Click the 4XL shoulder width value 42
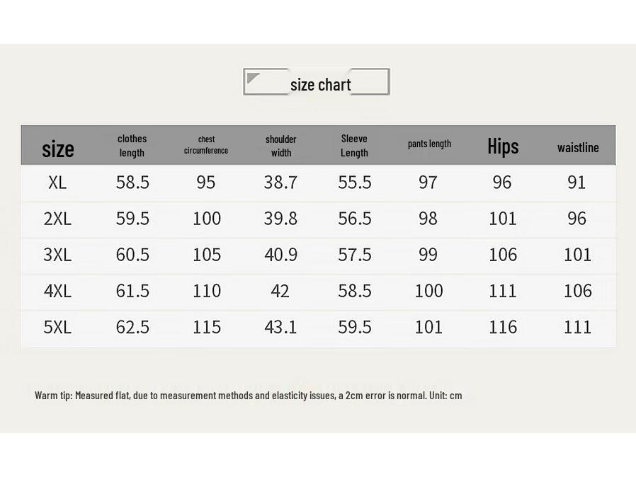This screenshot has height=477, width=636. pyautogui.click(x=280, y=291)
